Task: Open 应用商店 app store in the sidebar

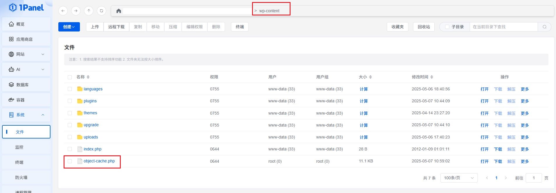Action: 26,39
